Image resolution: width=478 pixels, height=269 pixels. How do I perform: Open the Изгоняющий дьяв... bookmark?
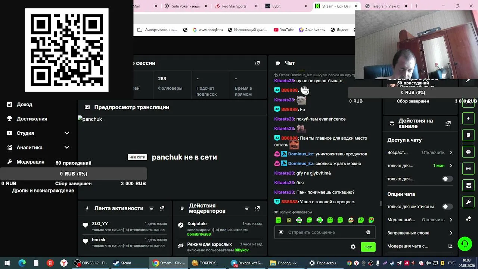(x=247, y=30)
